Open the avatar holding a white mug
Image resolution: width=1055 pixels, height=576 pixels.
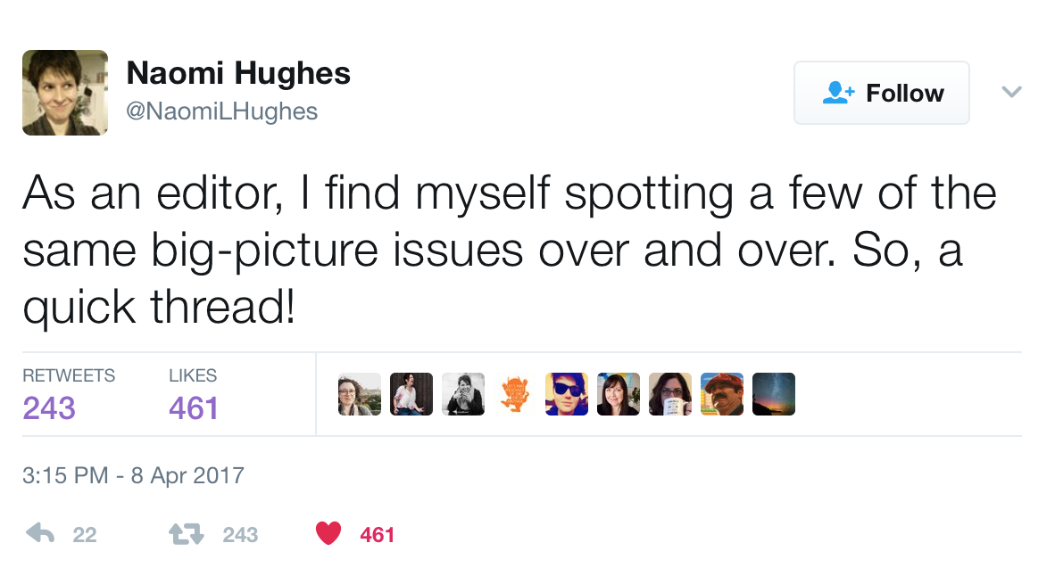670,394
